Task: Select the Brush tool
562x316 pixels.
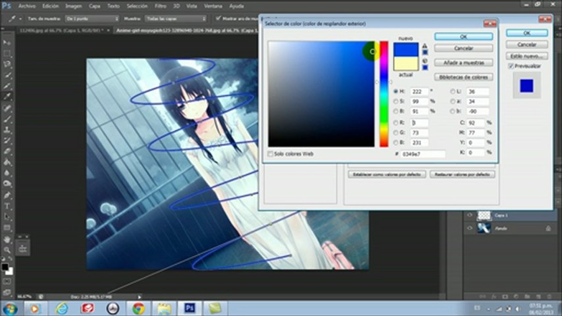Action: click(7, 119)
